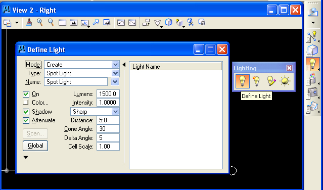Activate the Rotate View tool
The image size is (323, 190).
pyautogui.click(x=84, y=23)
